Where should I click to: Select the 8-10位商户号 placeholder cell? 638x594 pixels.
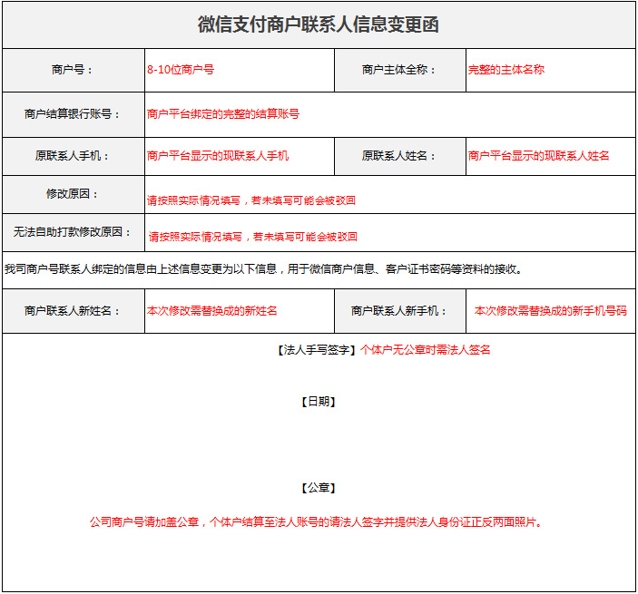240,70
